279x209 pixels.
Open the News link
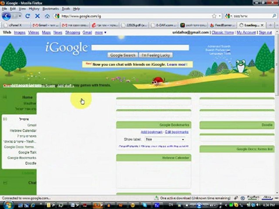(x=58, y=33)
